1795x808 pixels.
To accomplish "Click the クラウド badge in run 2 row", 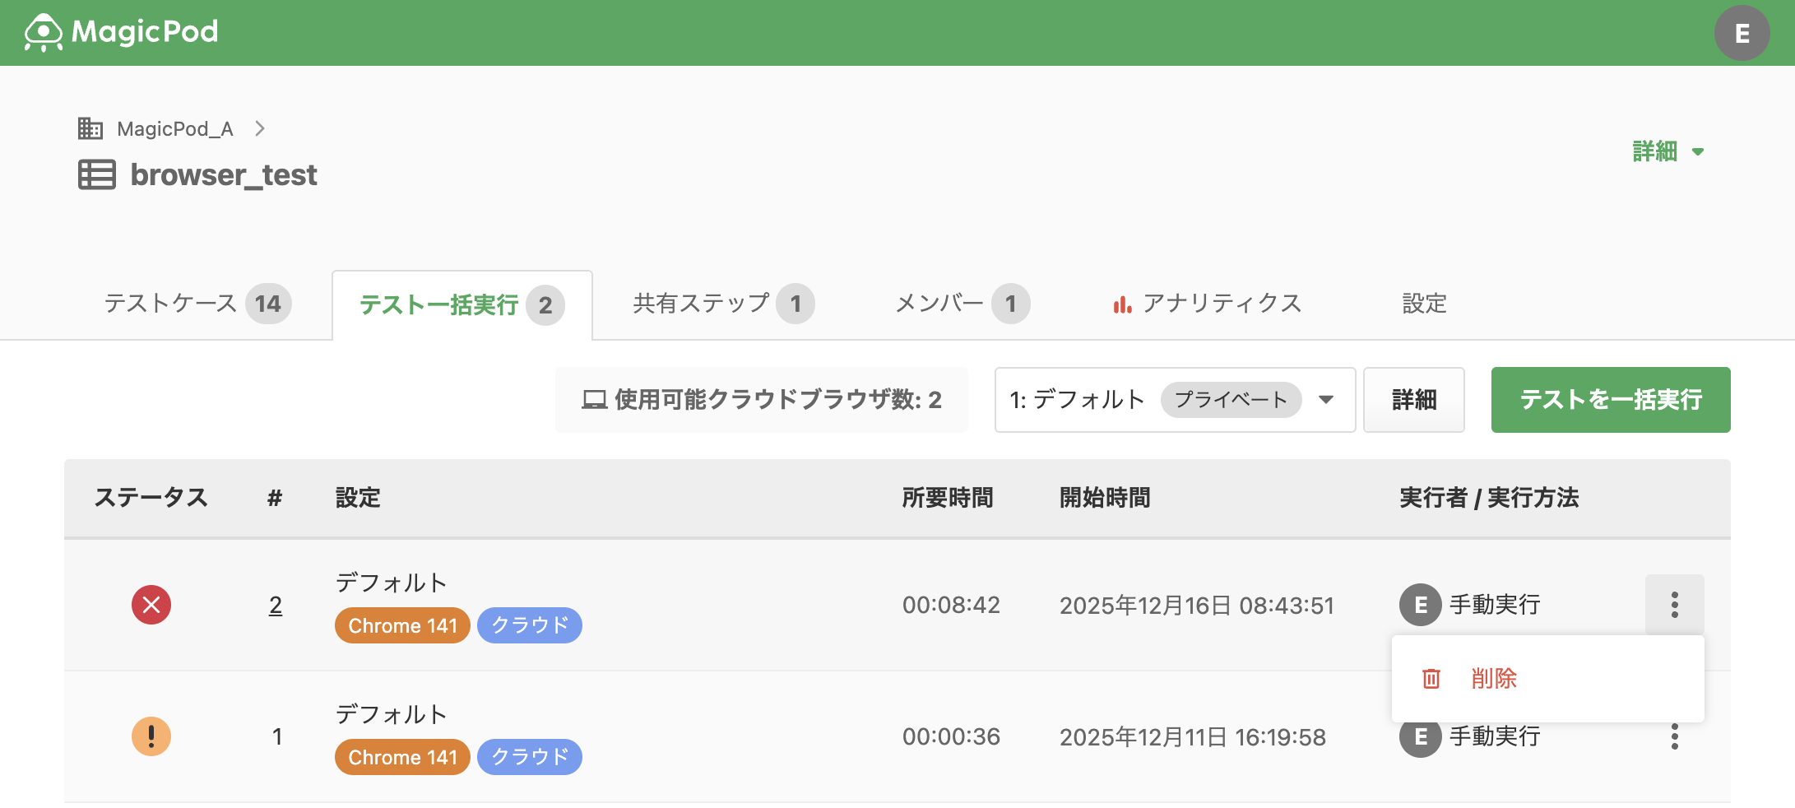I will [530, 625].
